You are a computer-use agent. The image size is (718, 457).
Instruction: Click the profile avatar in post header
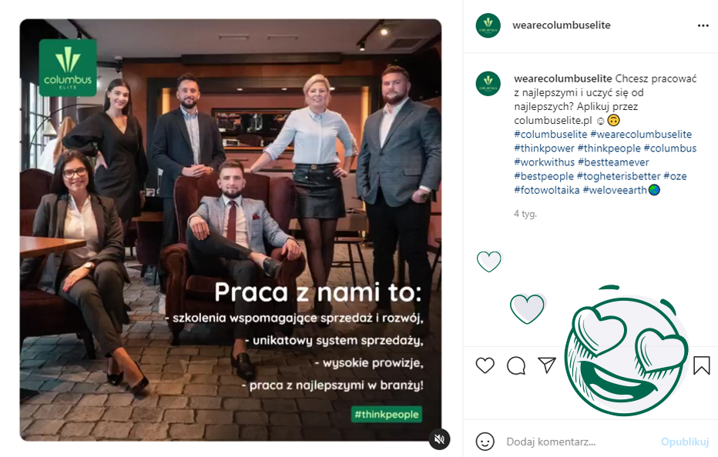488,25
